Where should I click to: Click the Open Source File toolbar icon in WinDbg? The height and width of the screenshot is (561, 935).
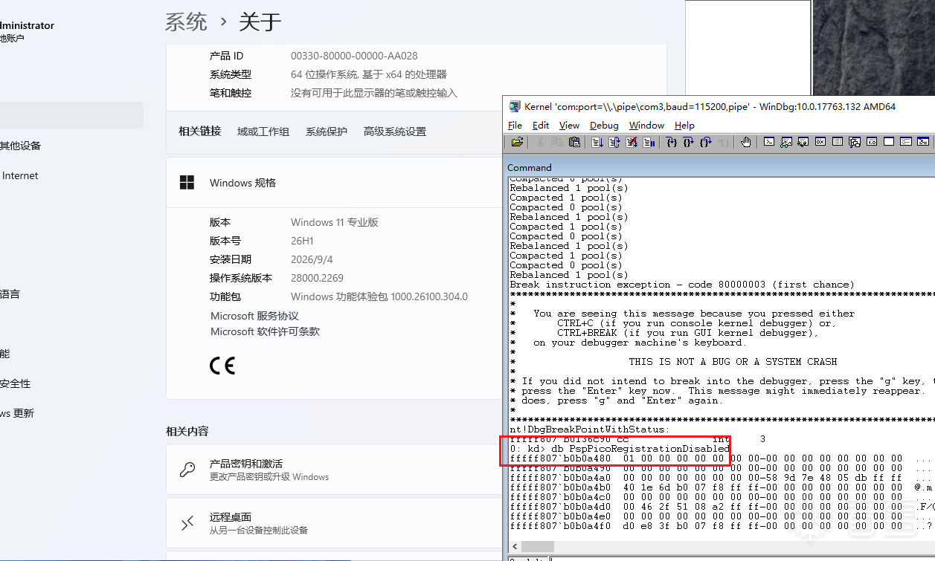click(518, 142)
